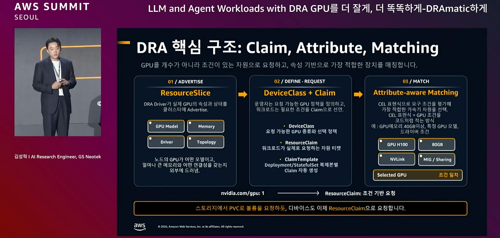This screenshot has width=500, height=238.
Task: Click the session title in the header
Action: tap(317, 9)
